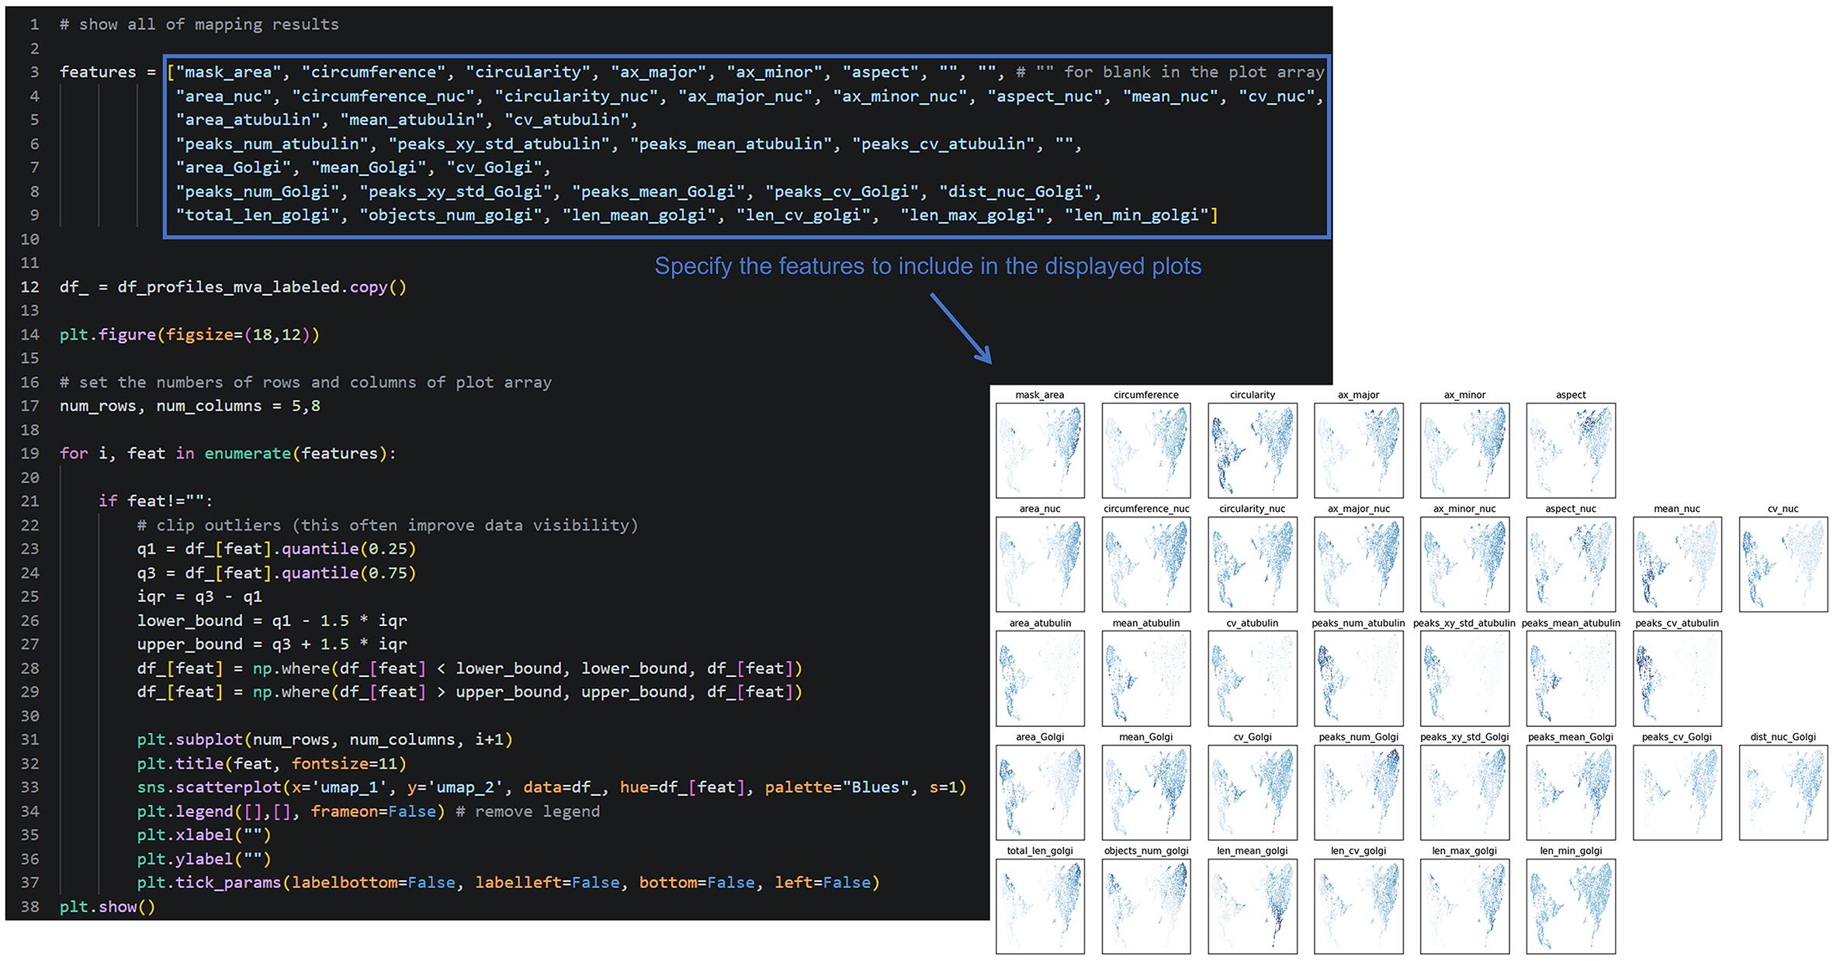1833x961 pixels.
Task: Open the peaks_num_atubulin plot
Action: pos(1358,678)
